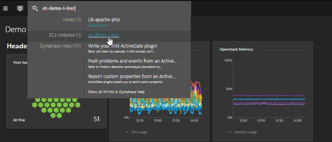
Task: Open the et-demo-1-lnx1 EC2 instance link
Action: 104,35
